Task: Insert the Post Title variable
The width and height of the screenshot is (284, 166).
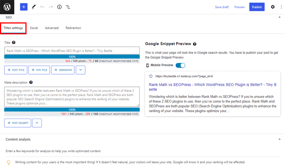Action: (16, 70)
